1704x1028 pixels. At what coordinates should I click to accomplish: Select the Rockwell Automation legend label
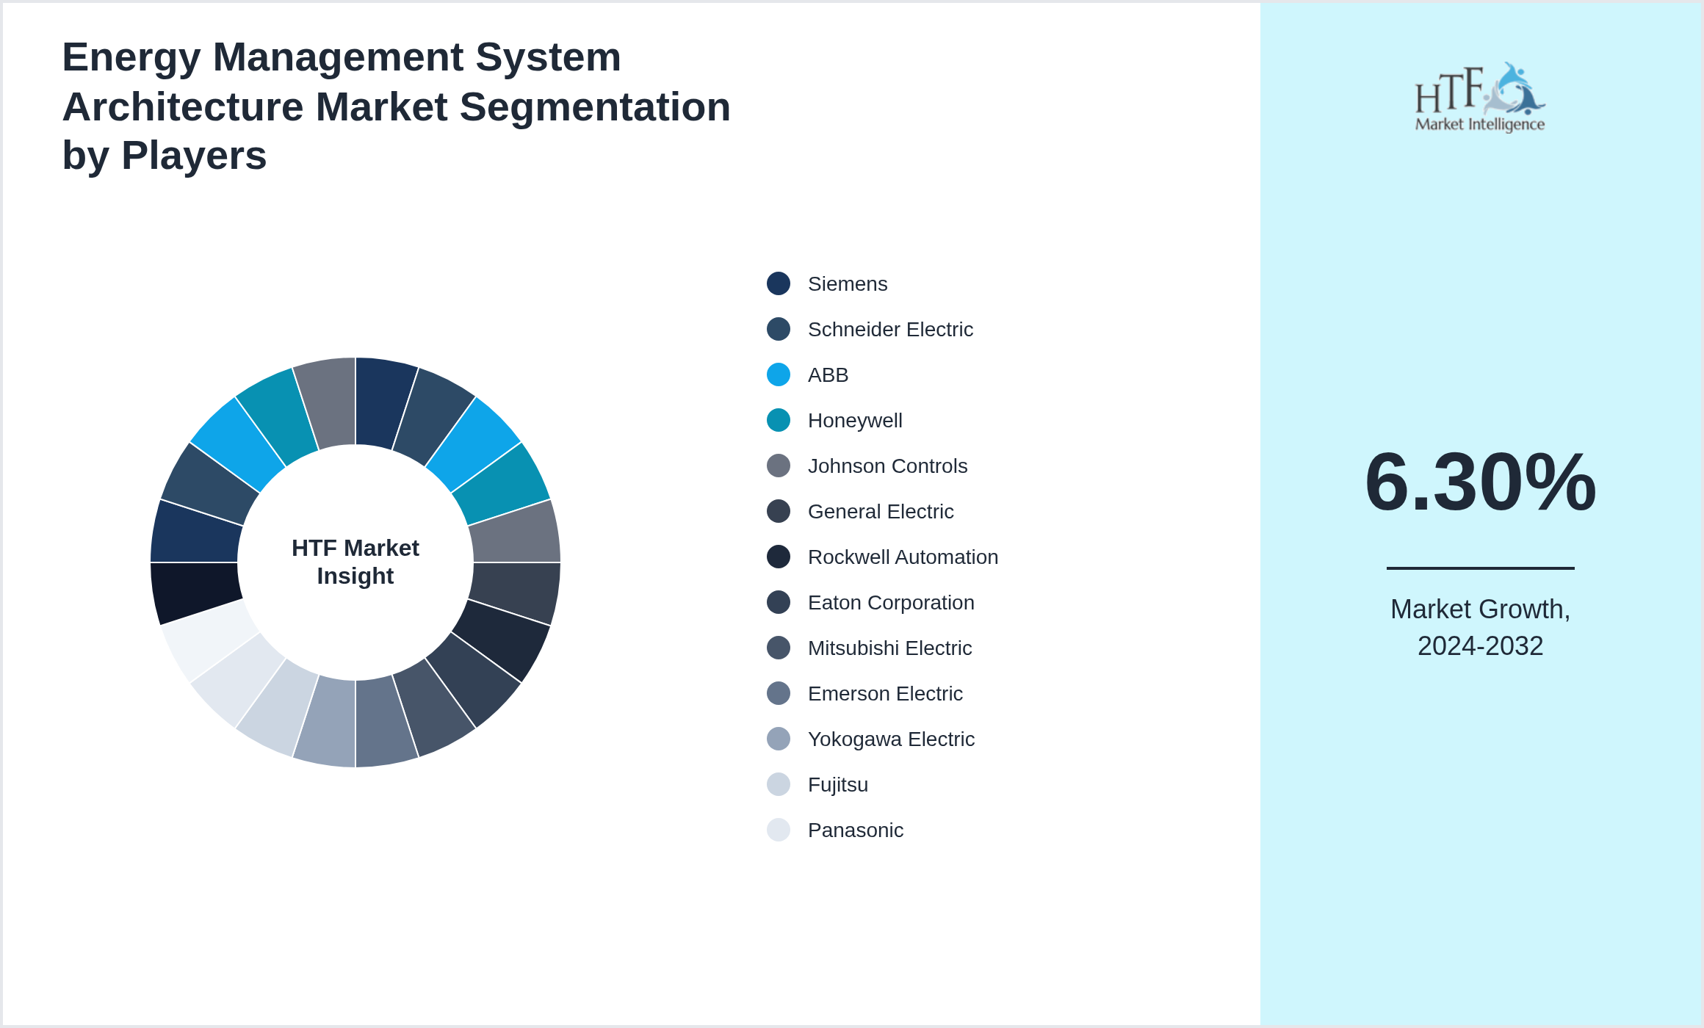tap(903, 557)
